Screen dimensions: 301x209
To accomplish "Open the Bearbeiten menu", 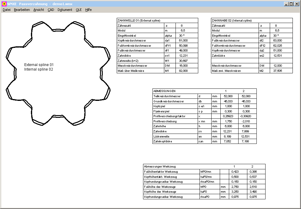I will pyautogui.click(x=22, y=10).
